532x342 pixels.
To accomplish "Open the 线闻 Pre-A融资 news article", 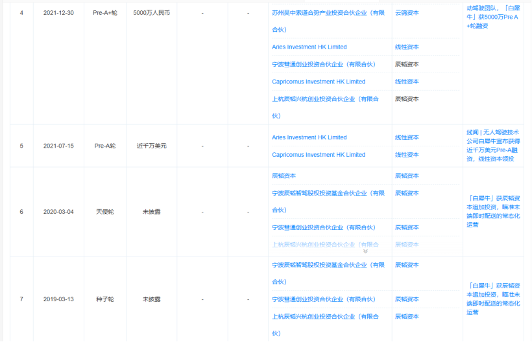I will point(492,145).
